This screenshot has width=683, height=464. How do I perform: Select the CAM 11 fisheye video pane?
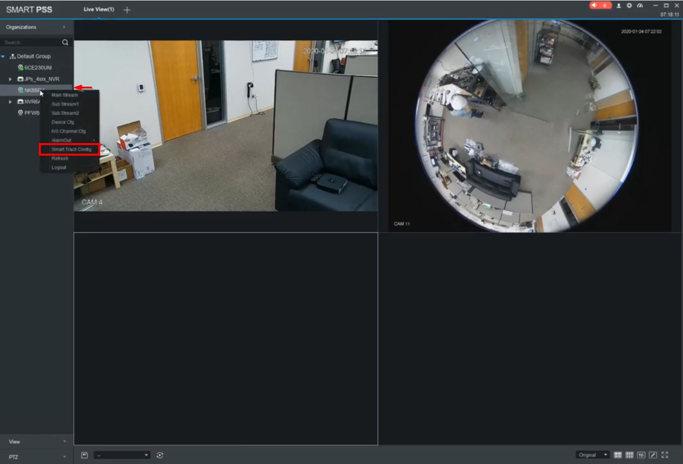pos(530,126)
